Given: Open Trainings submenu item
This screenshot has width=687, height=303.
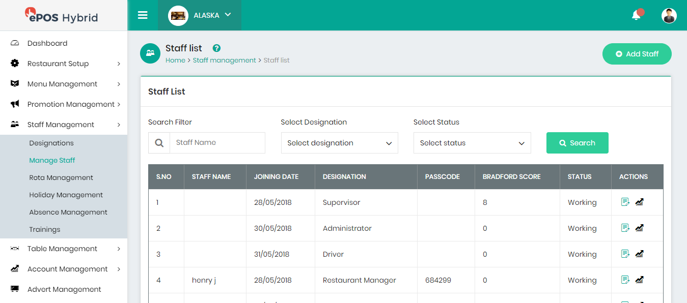Looking at the screenshot, I should click(x=45, y=229).
